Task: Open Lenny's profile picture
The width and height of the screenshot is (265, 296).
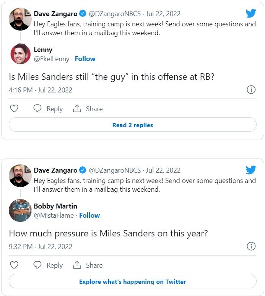Action: (20, 54)
